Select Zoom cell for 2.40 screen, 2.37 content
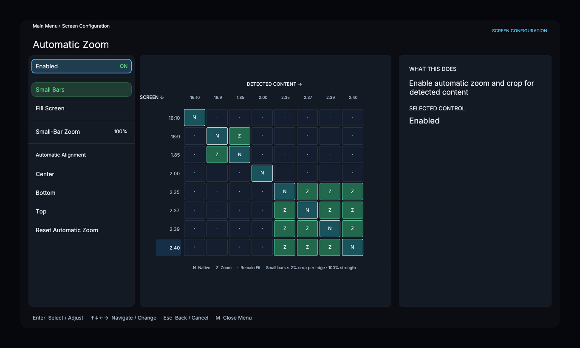 307,247
